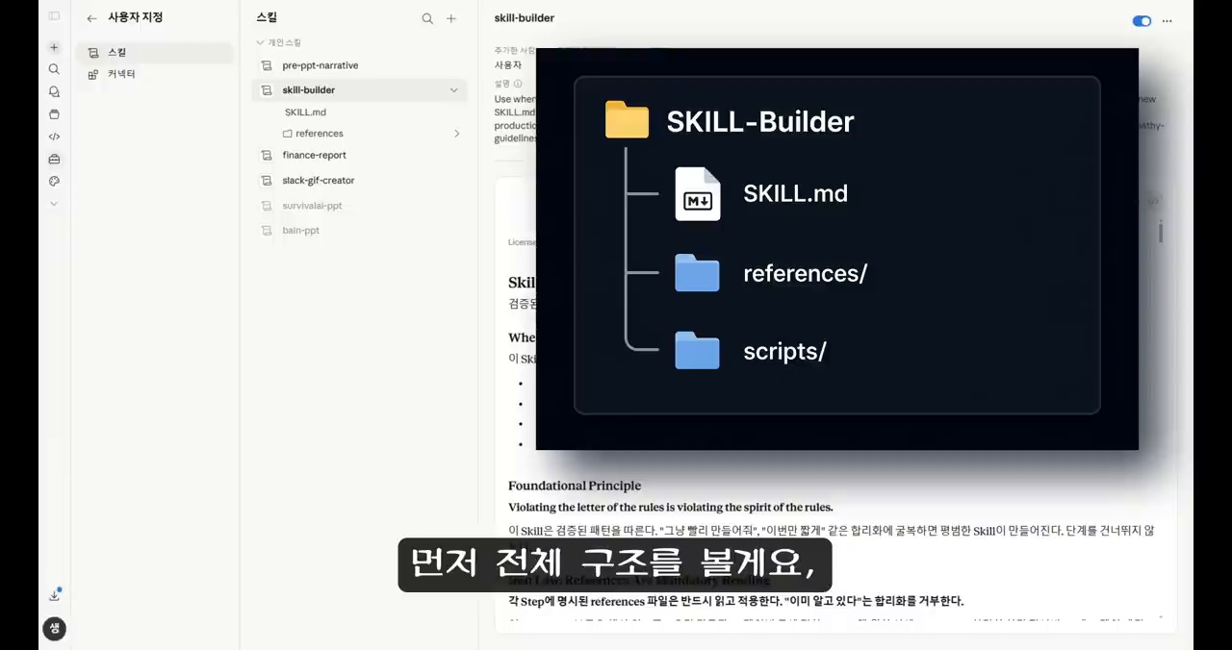The image size is (1232, 650).
Task: Expand more items chevron in left rail
Action: tap(54, 203)
